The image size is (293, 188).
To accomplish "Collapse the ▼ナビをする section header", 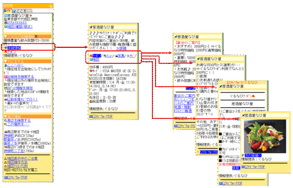I will pyautogui.click(x=27, y=61).
